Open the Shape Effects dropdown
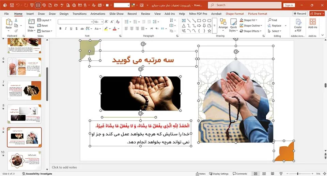This screenshot has width=327, height=176. pyautogui.click(x=250, y=31)
